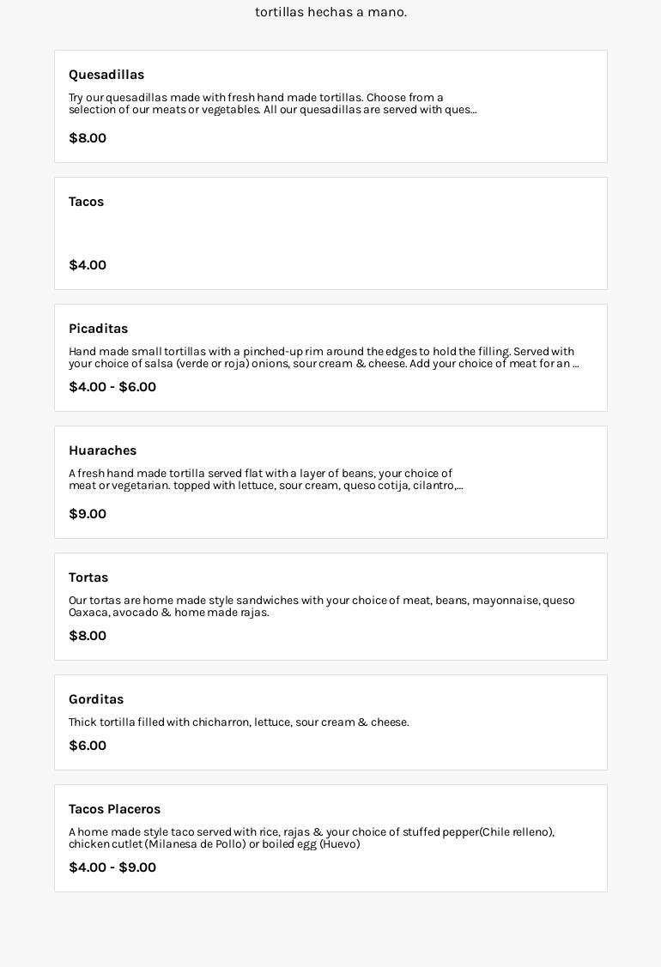Viewport: 661px width, 967px height.
Task: Select the $9.00 price on Huaraches
Action: click(x=88, y=514)
